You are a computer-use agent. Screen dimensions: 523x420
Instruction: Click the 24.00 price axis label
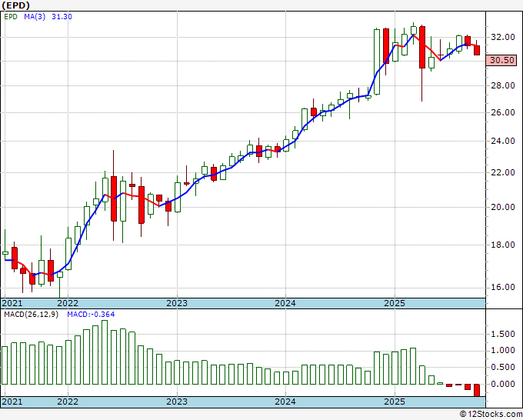click(x=502, y=141)
